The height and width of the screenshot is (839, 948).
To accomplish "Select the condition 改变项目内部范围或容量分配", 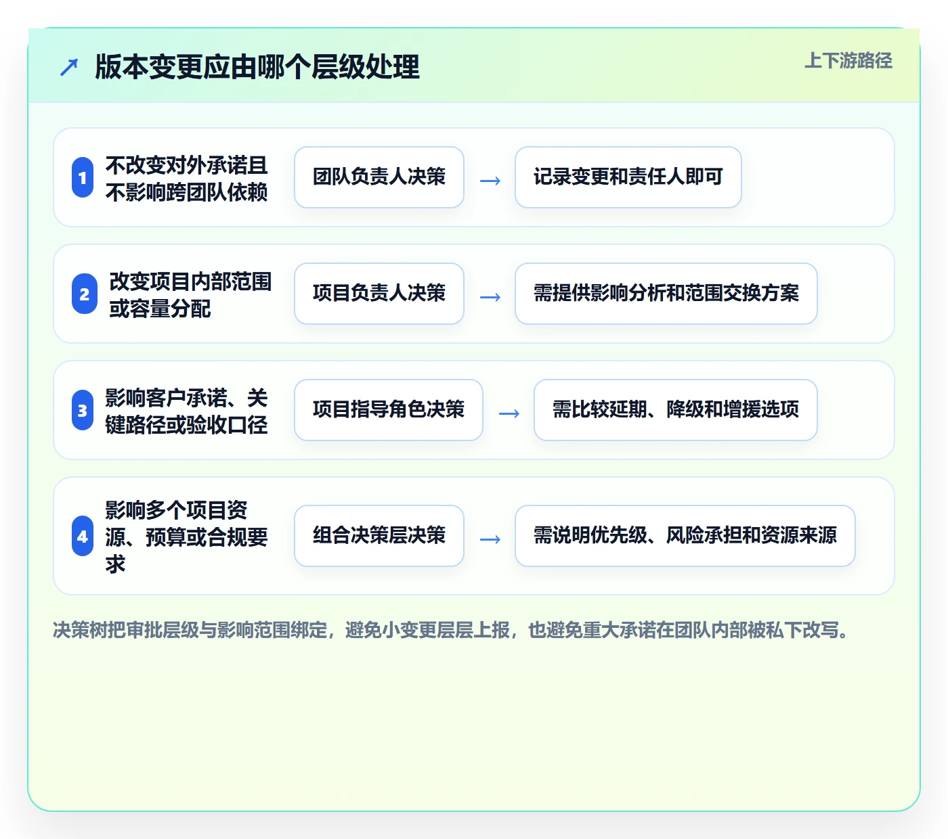I will click(x=190, y=295).
